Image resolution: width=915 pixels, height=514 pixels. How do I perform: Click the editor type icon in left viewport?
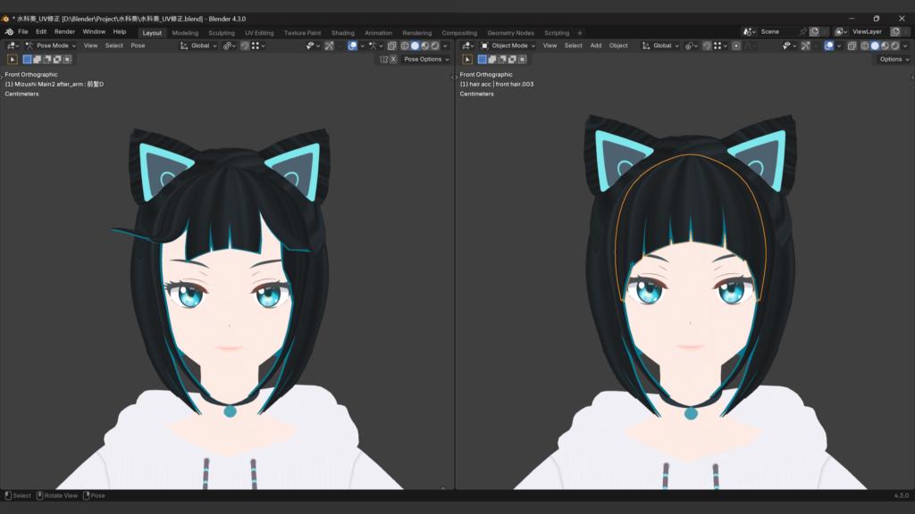coord(12,46)
